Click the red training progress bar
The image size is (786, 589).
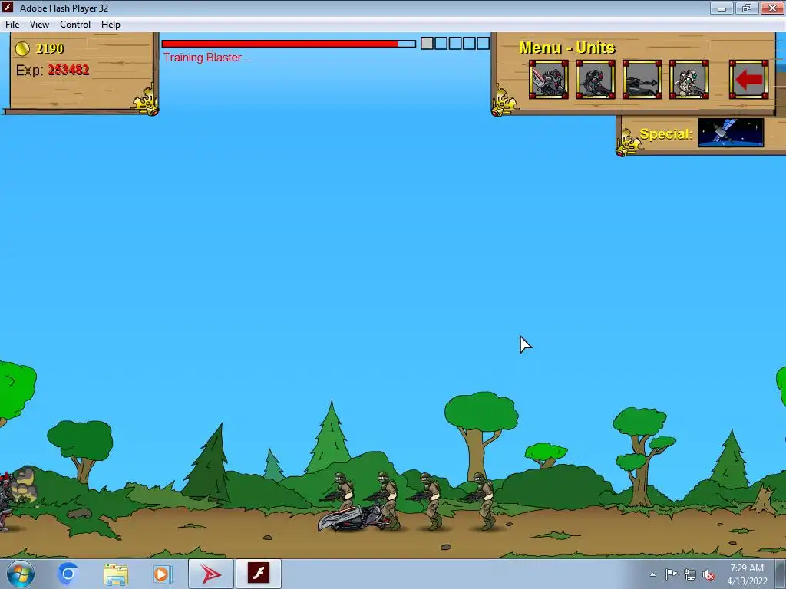(289, 44)
